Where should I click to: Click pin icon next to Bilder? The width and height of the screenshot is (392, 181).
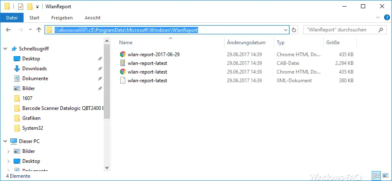(x=100, y=88)
